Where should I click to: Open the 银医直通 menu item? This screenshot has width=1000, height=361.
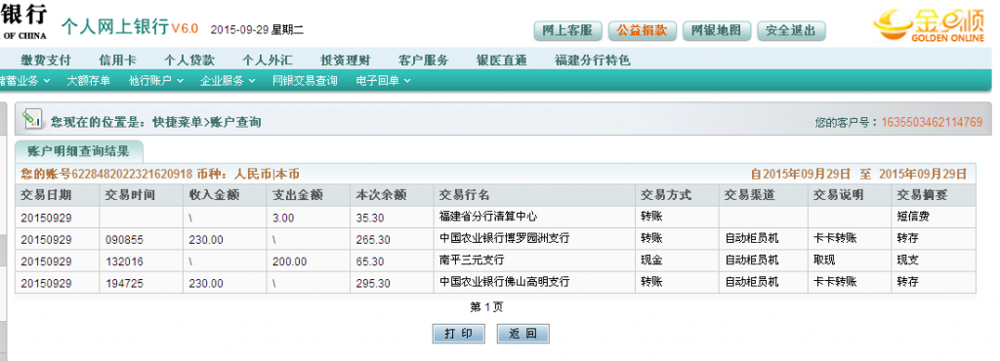pos(501,60)
